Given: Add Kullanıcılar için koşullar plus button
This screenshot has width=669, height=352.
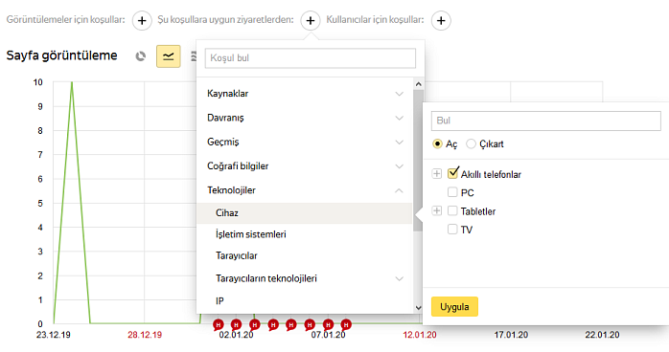Looking at the screenshot, I should click(441, 20).
